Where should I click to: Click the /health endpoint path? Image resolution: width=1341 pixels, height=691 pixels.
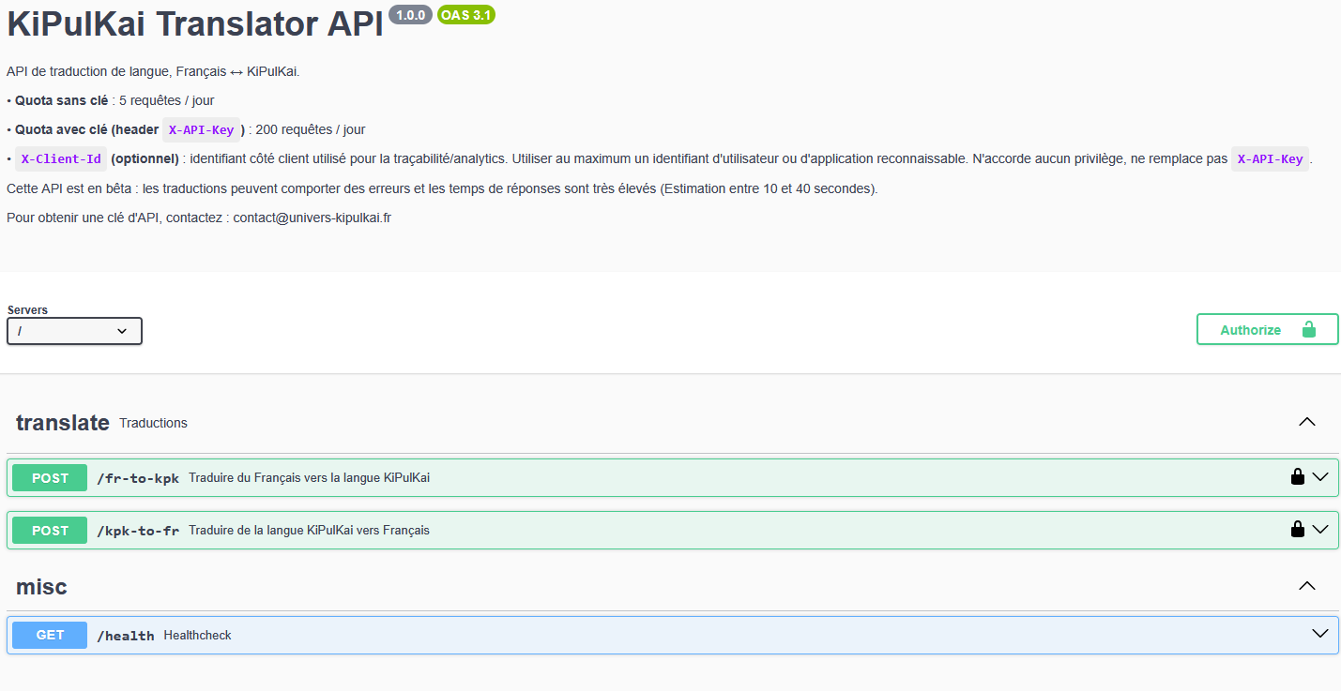point(126,636)
